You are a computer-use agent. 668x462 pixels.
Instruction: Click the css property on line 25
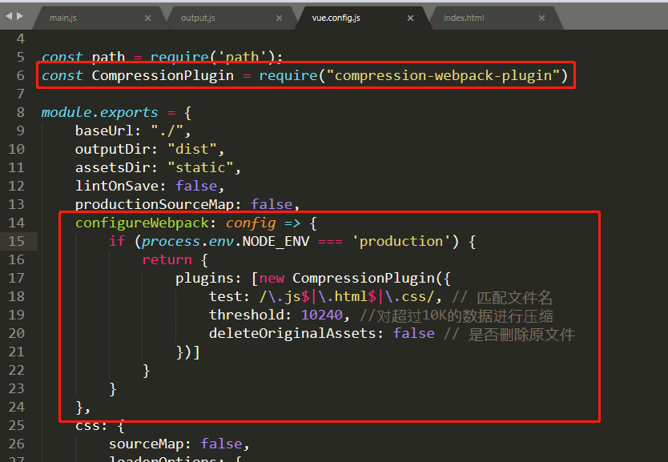pos(87,426)
